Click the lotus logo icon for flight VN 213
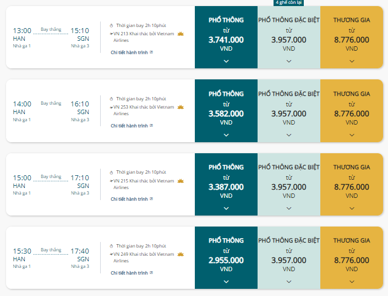 (x=181, y=34)
